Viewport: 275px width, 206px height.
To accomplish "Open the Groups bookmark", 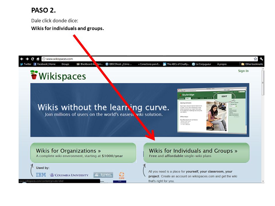I will [x=65, y=64].
